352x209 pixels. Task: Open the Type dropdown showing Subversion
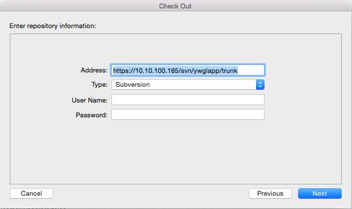click(x=188, y=85)
